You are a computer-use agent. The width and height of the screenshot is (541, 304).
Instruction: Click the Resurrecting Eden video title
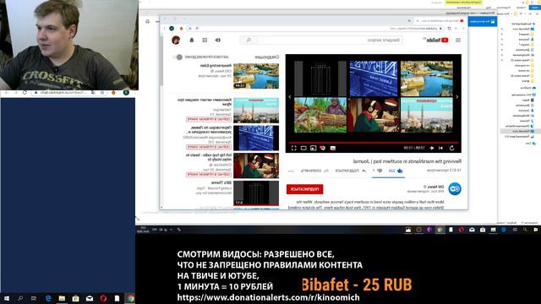pos(216,66)
